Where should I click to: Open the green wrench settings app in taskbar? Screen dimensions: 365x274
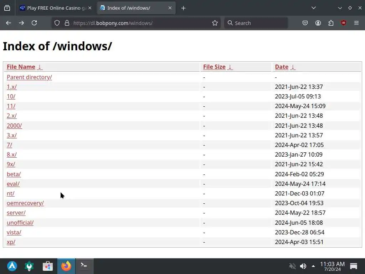pos(29,266)
